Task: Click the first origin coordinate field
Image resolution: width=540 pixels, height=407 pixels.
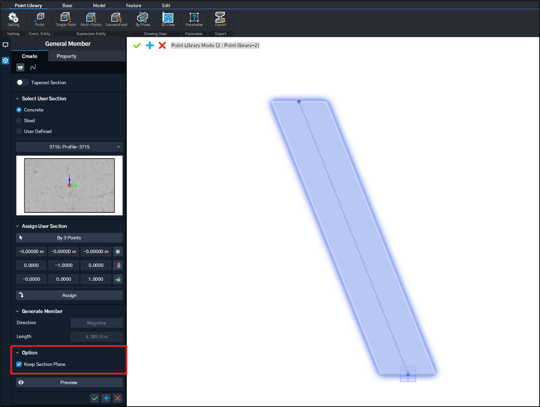Action: pos(31,252)
